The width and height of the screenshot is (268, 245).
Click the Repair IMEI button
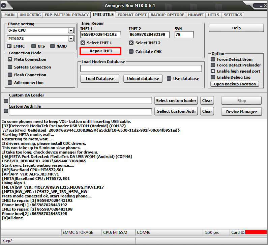[x=100, y=51]
